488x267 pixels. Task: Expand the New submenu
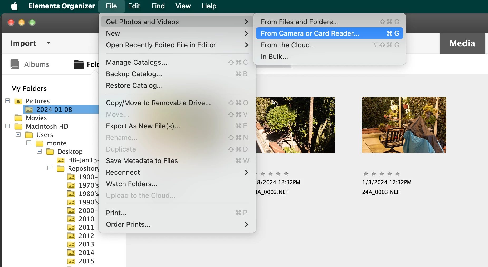[x=177, y=33]
